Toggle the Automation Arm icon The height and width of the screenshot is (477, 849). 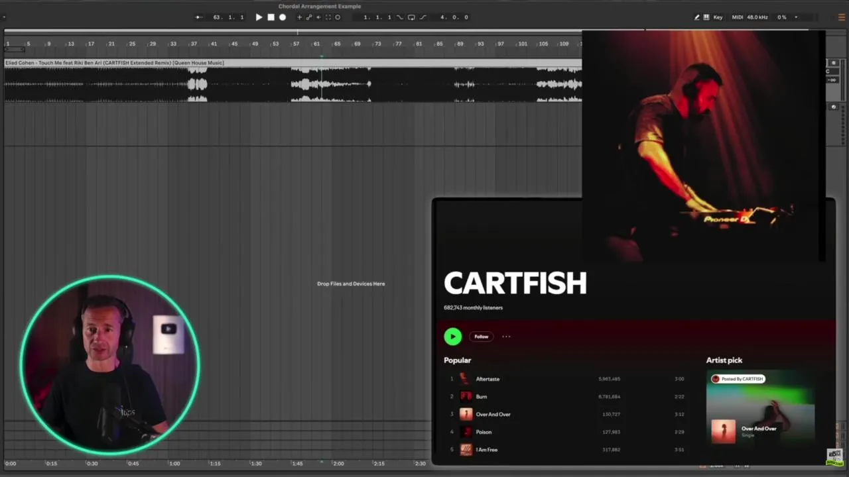click(x=308, y=17)
